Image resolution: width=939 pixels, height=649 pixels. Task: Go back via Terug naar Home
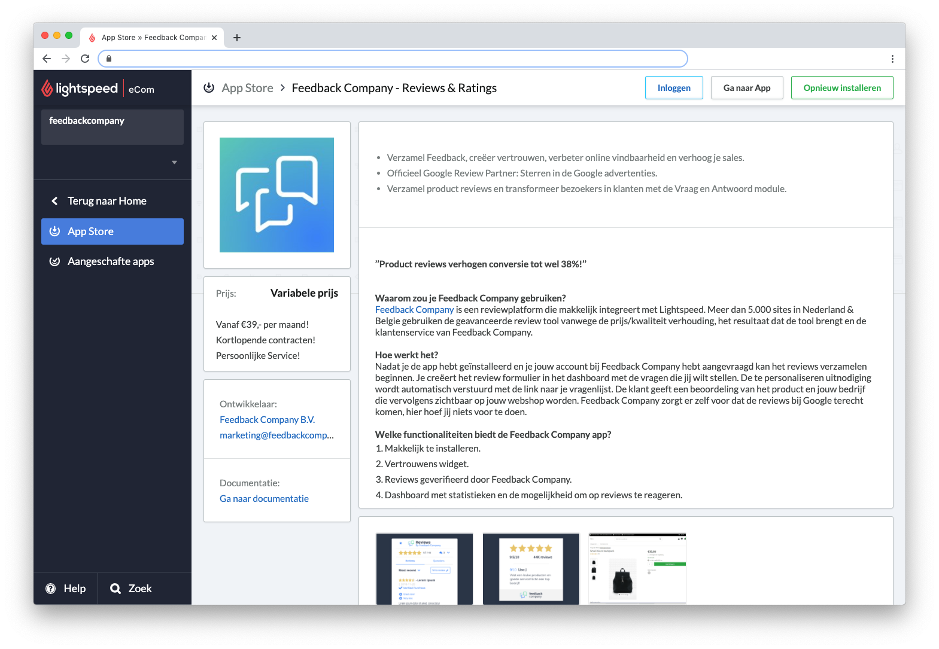[x=107, y=201]
